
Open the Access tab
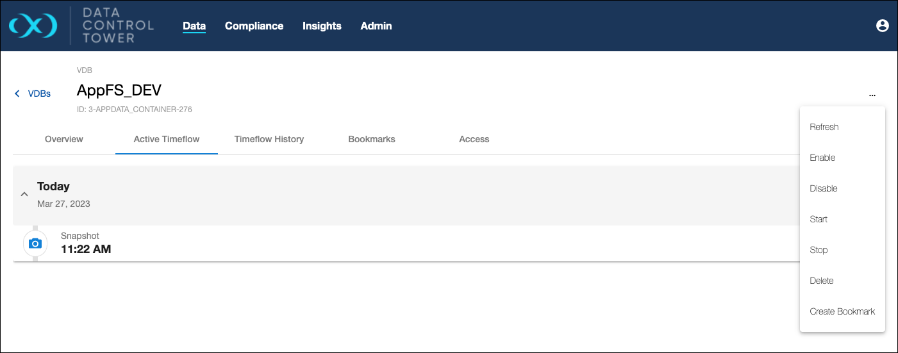pos(474,139)
